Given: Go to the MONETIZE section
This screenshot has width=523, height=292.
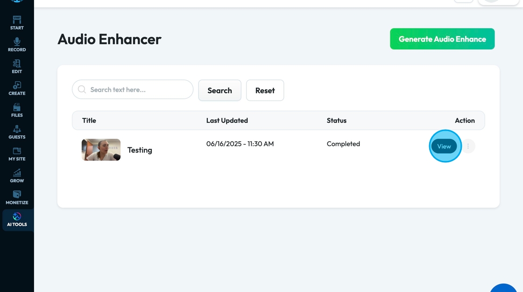Looking at the screenshot, I should point(17,198).
